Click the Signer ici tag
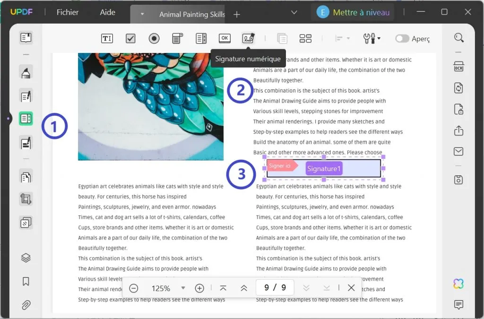The width and height of the screenshot is (484, 319). click(282, 166)
